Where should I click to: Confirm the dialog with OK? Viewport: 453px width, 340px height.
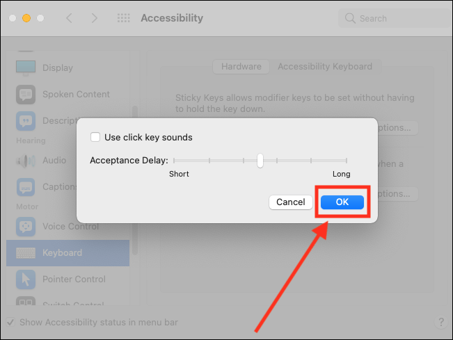click(x=342, y=202)
